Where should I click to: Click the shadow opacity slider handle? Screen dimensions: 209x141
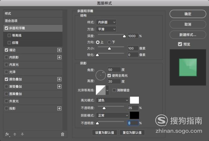tap(98, 123)
